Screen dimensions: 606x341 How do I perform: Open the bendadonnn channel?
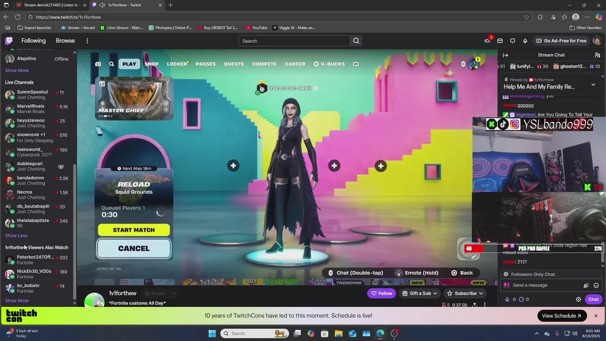click(x=37, y=180)
